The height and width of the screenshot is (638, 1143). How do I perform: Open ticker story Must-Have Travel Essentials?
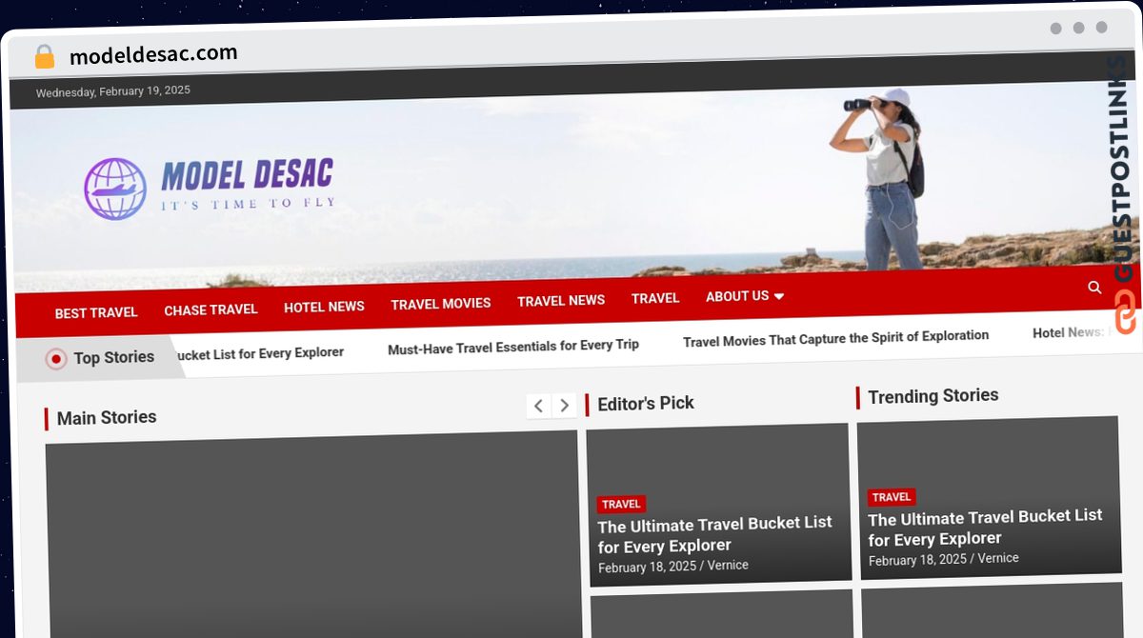[x=513, y=346]
